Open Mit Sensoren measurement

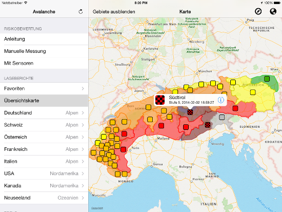tap(44, 63)
